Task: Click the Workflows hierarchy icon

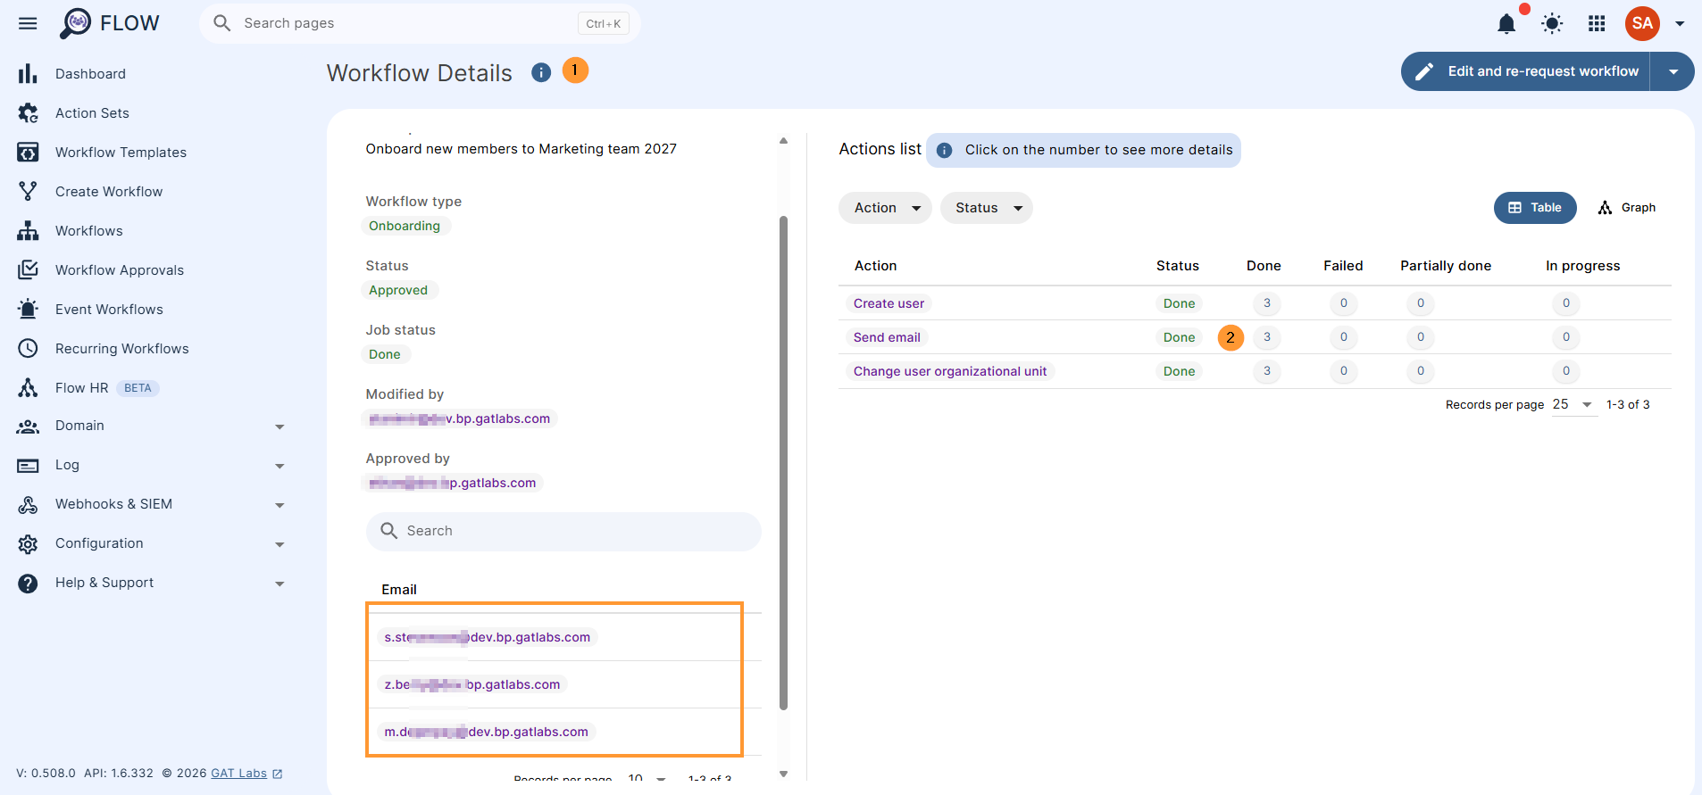Action: pyautogui.click(x=28, y=230)
